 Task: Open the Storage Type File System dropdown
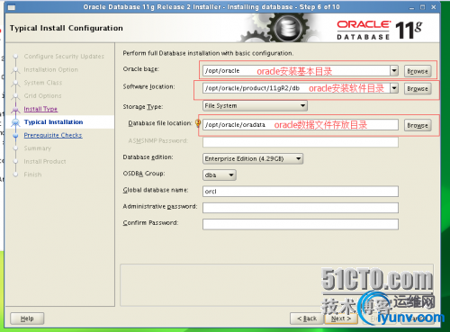tap(255, 105)
